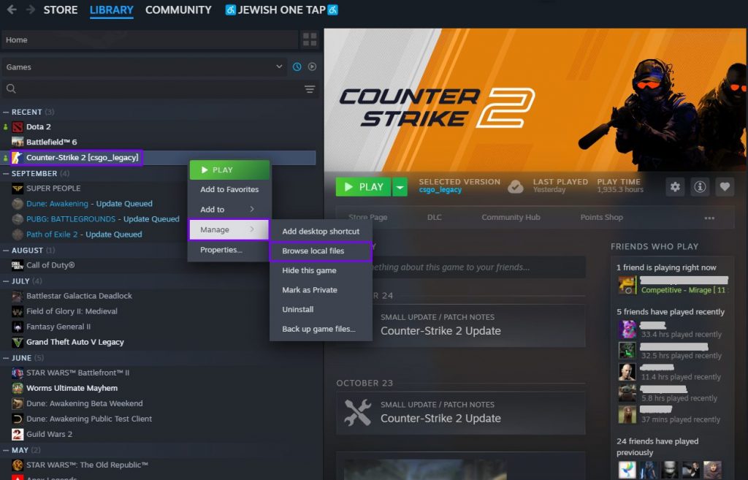Click the game info icon
This screenshot has width=748, height=480.
point(700,187)
